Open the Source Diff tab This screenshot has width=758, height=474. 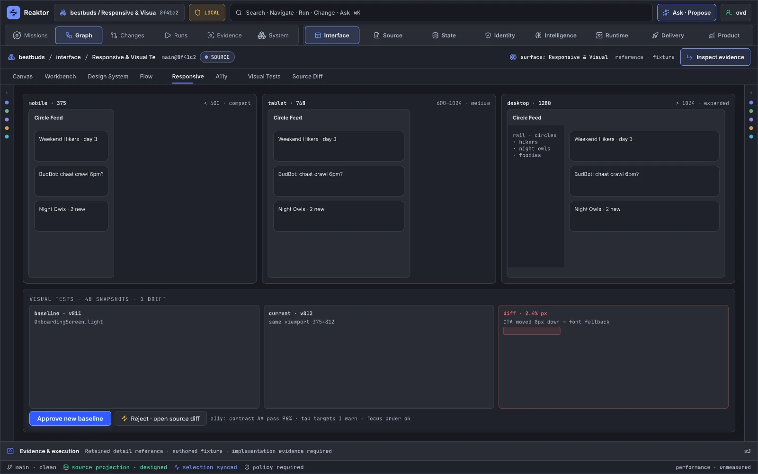[307, 77]
